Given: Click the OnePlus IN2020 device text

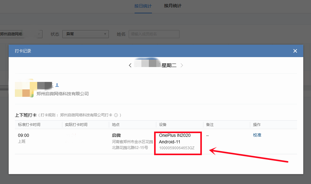Looking at the screenshot, I should point(175,135).
